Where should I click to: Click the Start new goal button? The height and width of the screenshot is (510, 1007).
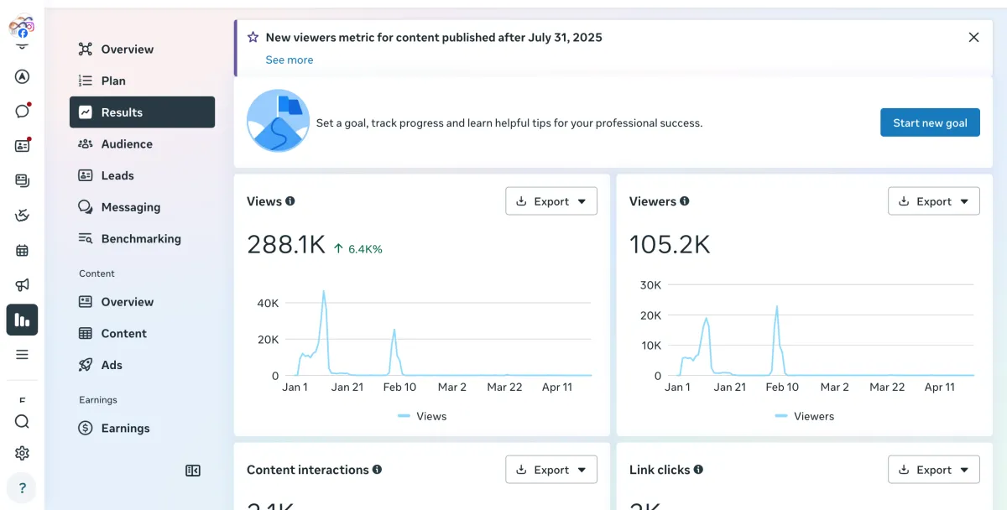tap(930, 122)
